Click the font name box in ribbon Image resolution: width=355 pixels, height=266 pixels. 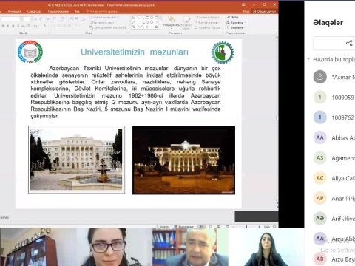pyautogui.click(x=10, y=19)
